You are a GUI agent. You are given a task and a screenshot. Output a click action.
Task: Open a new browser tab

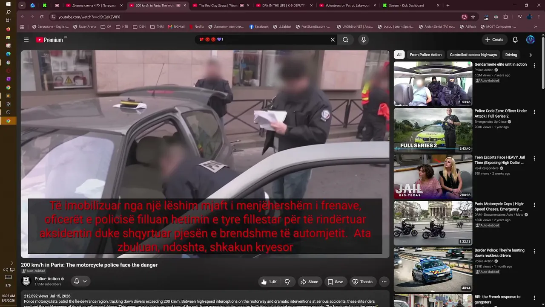(x=447, y=6)
